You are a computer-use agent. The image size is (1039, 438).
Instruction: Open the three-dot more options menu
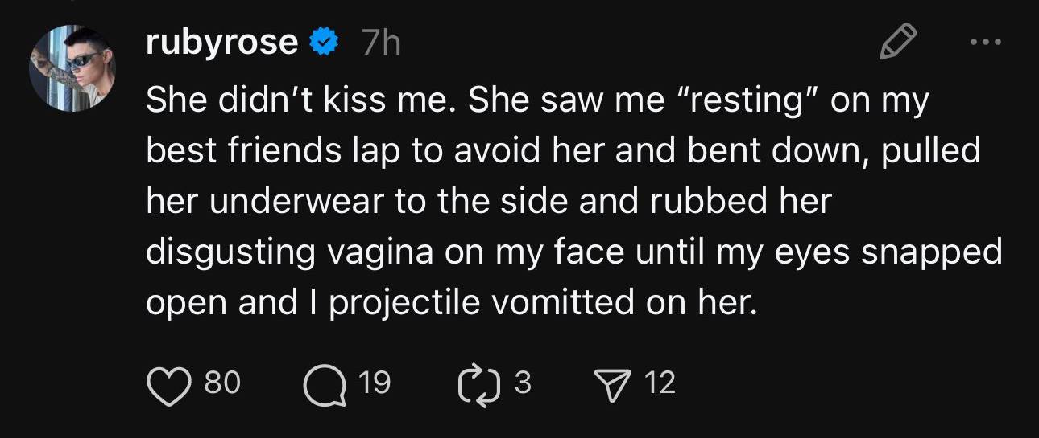pyautogui.click(x=984, y=42)
